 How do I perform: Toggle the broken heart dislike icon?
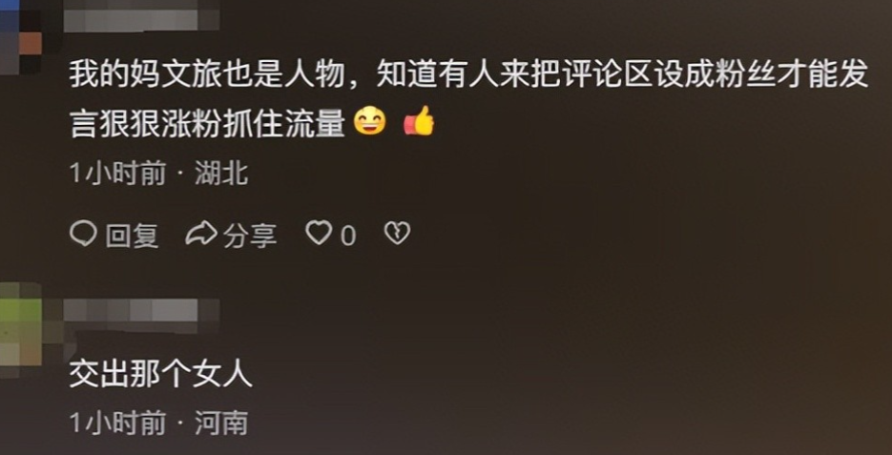point(397,234)
